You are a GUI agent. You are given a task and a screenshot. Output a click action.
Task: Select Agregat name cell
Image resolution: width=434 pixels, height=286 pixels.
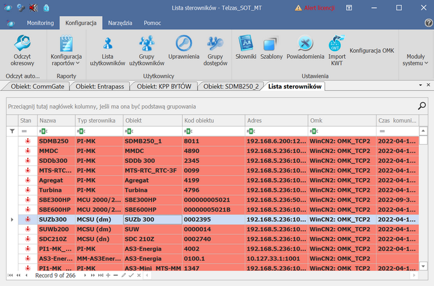[x=56, y=180]
